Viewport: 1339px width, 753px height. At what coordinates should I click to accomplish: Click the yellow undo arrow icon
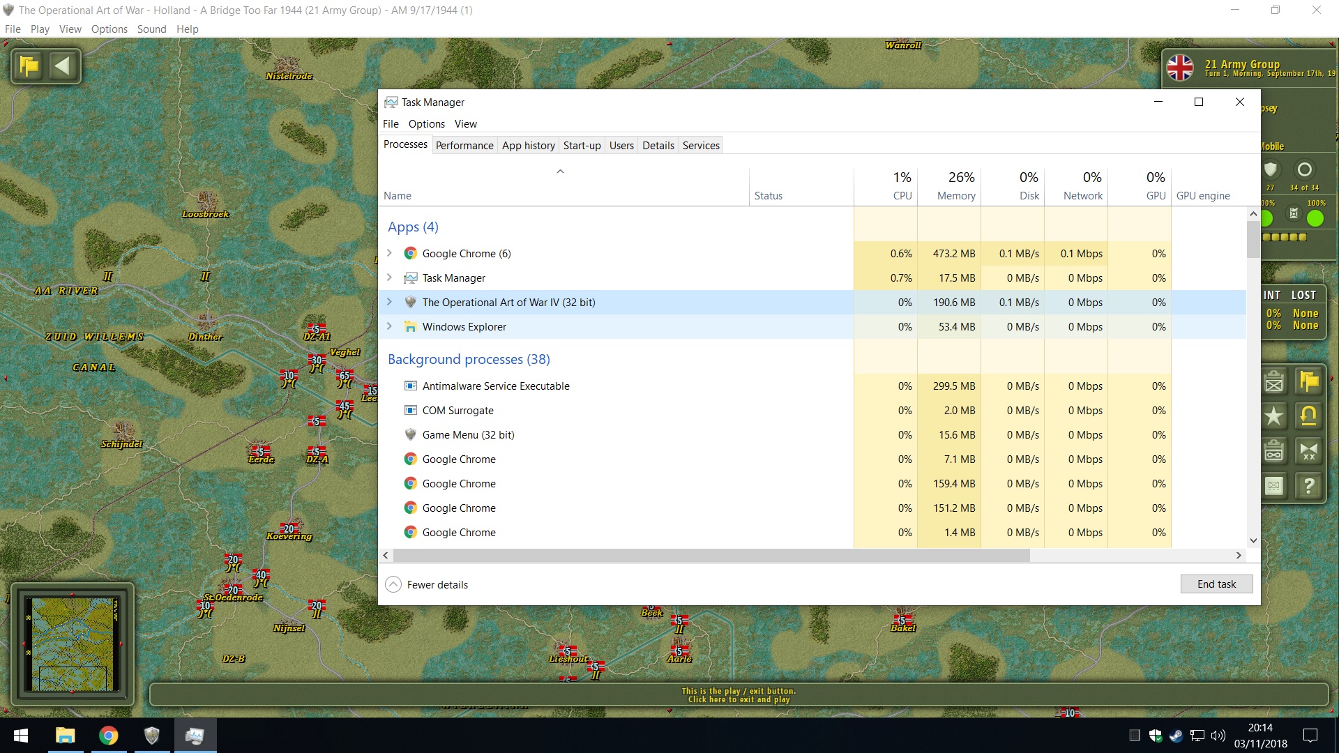1309,416
